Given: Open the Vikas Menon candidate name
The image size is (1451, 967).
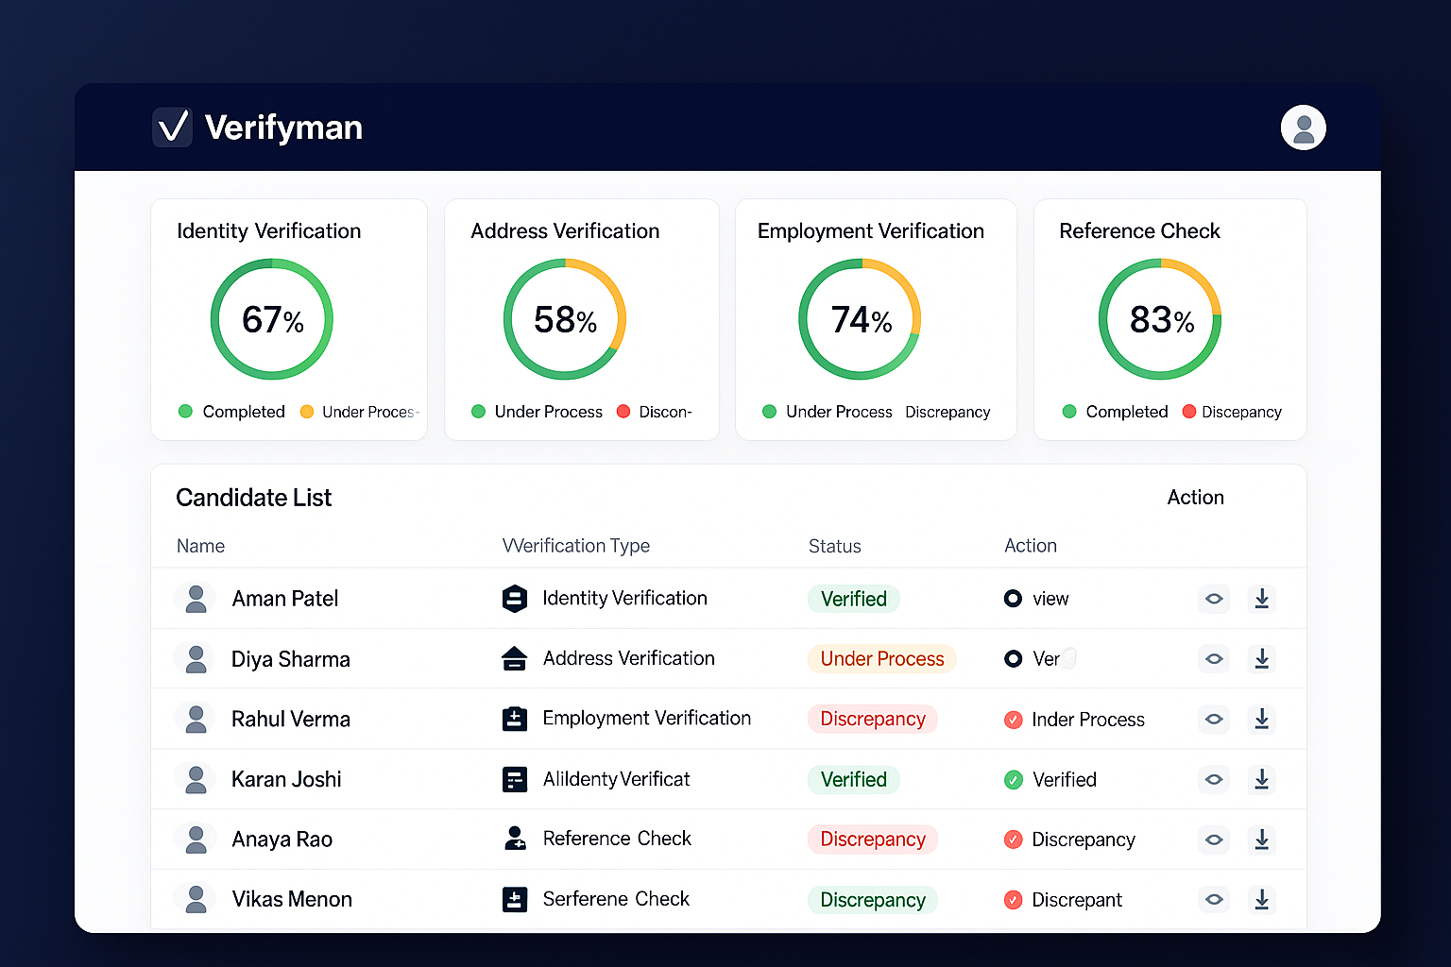Looking at the screenshot, I should point(292,900).
